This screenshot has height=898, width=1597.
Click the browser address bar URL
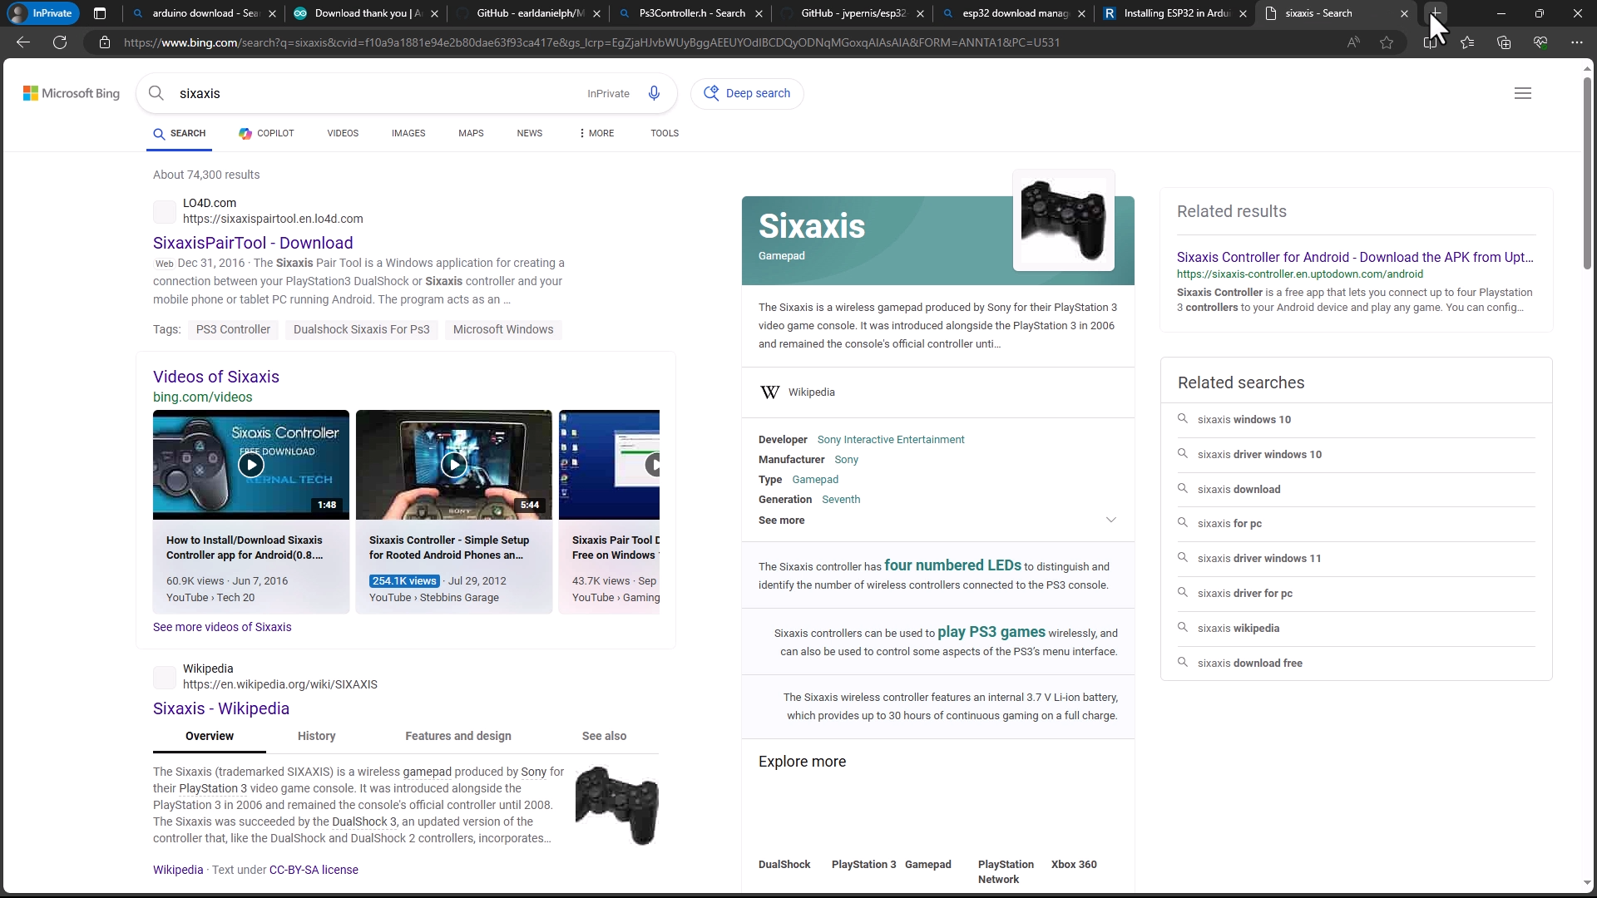click(591, 42)
